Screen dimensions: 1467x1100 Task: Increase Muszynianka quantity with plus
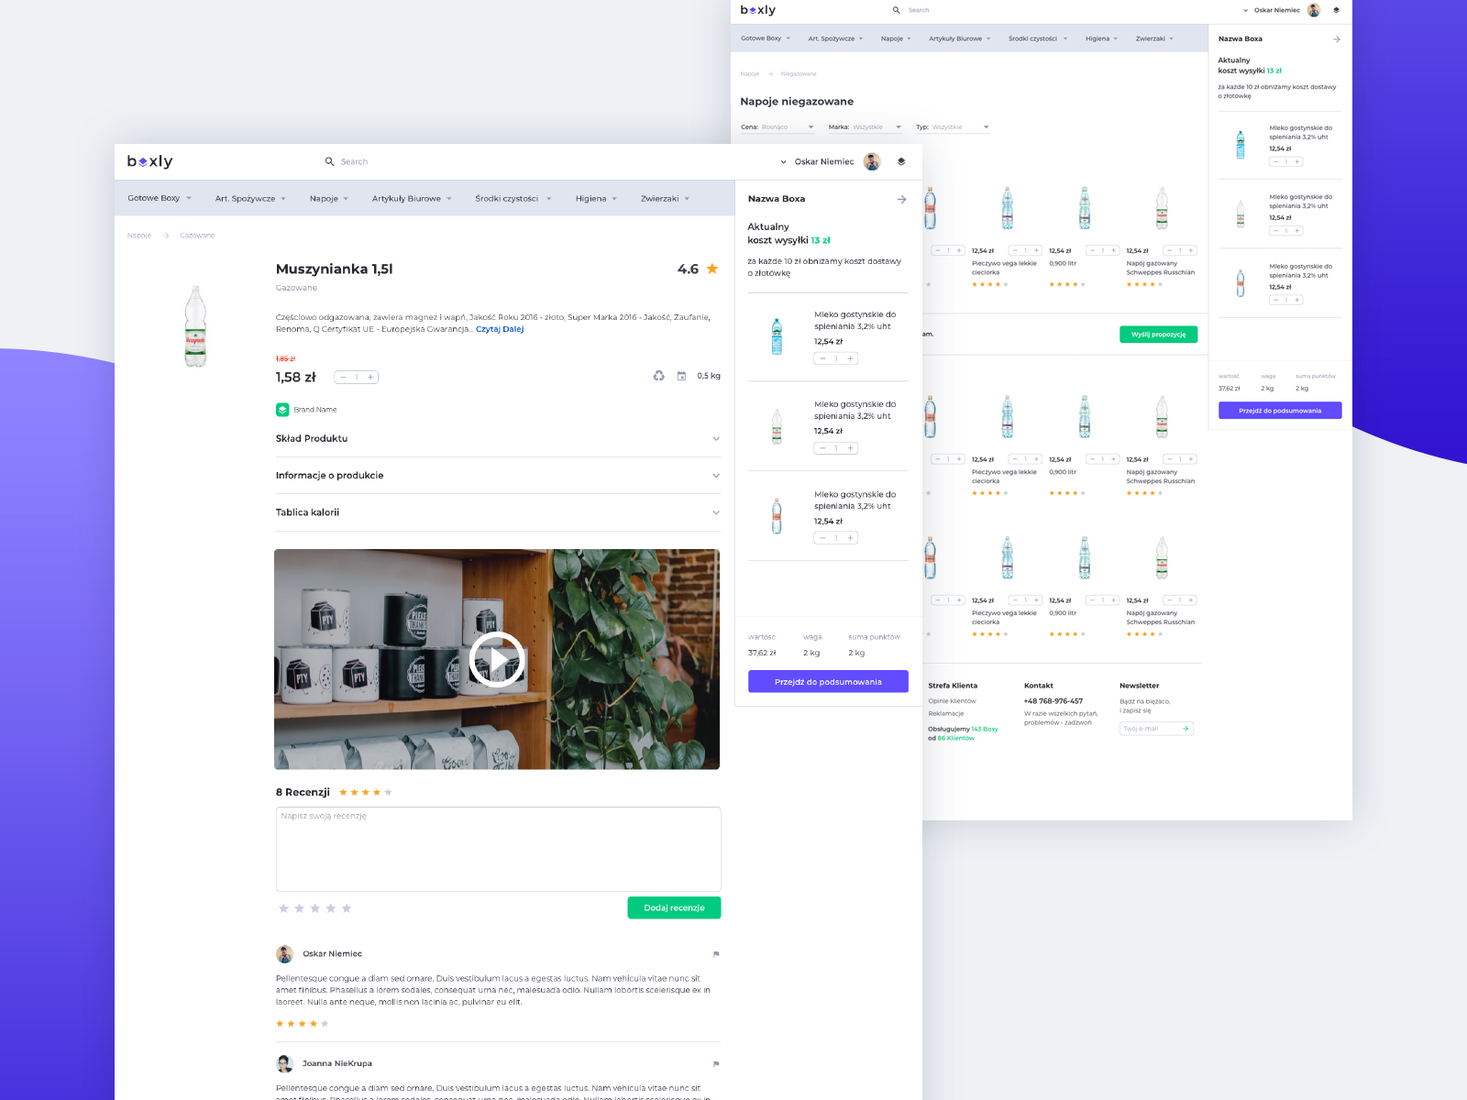(370, 377)
